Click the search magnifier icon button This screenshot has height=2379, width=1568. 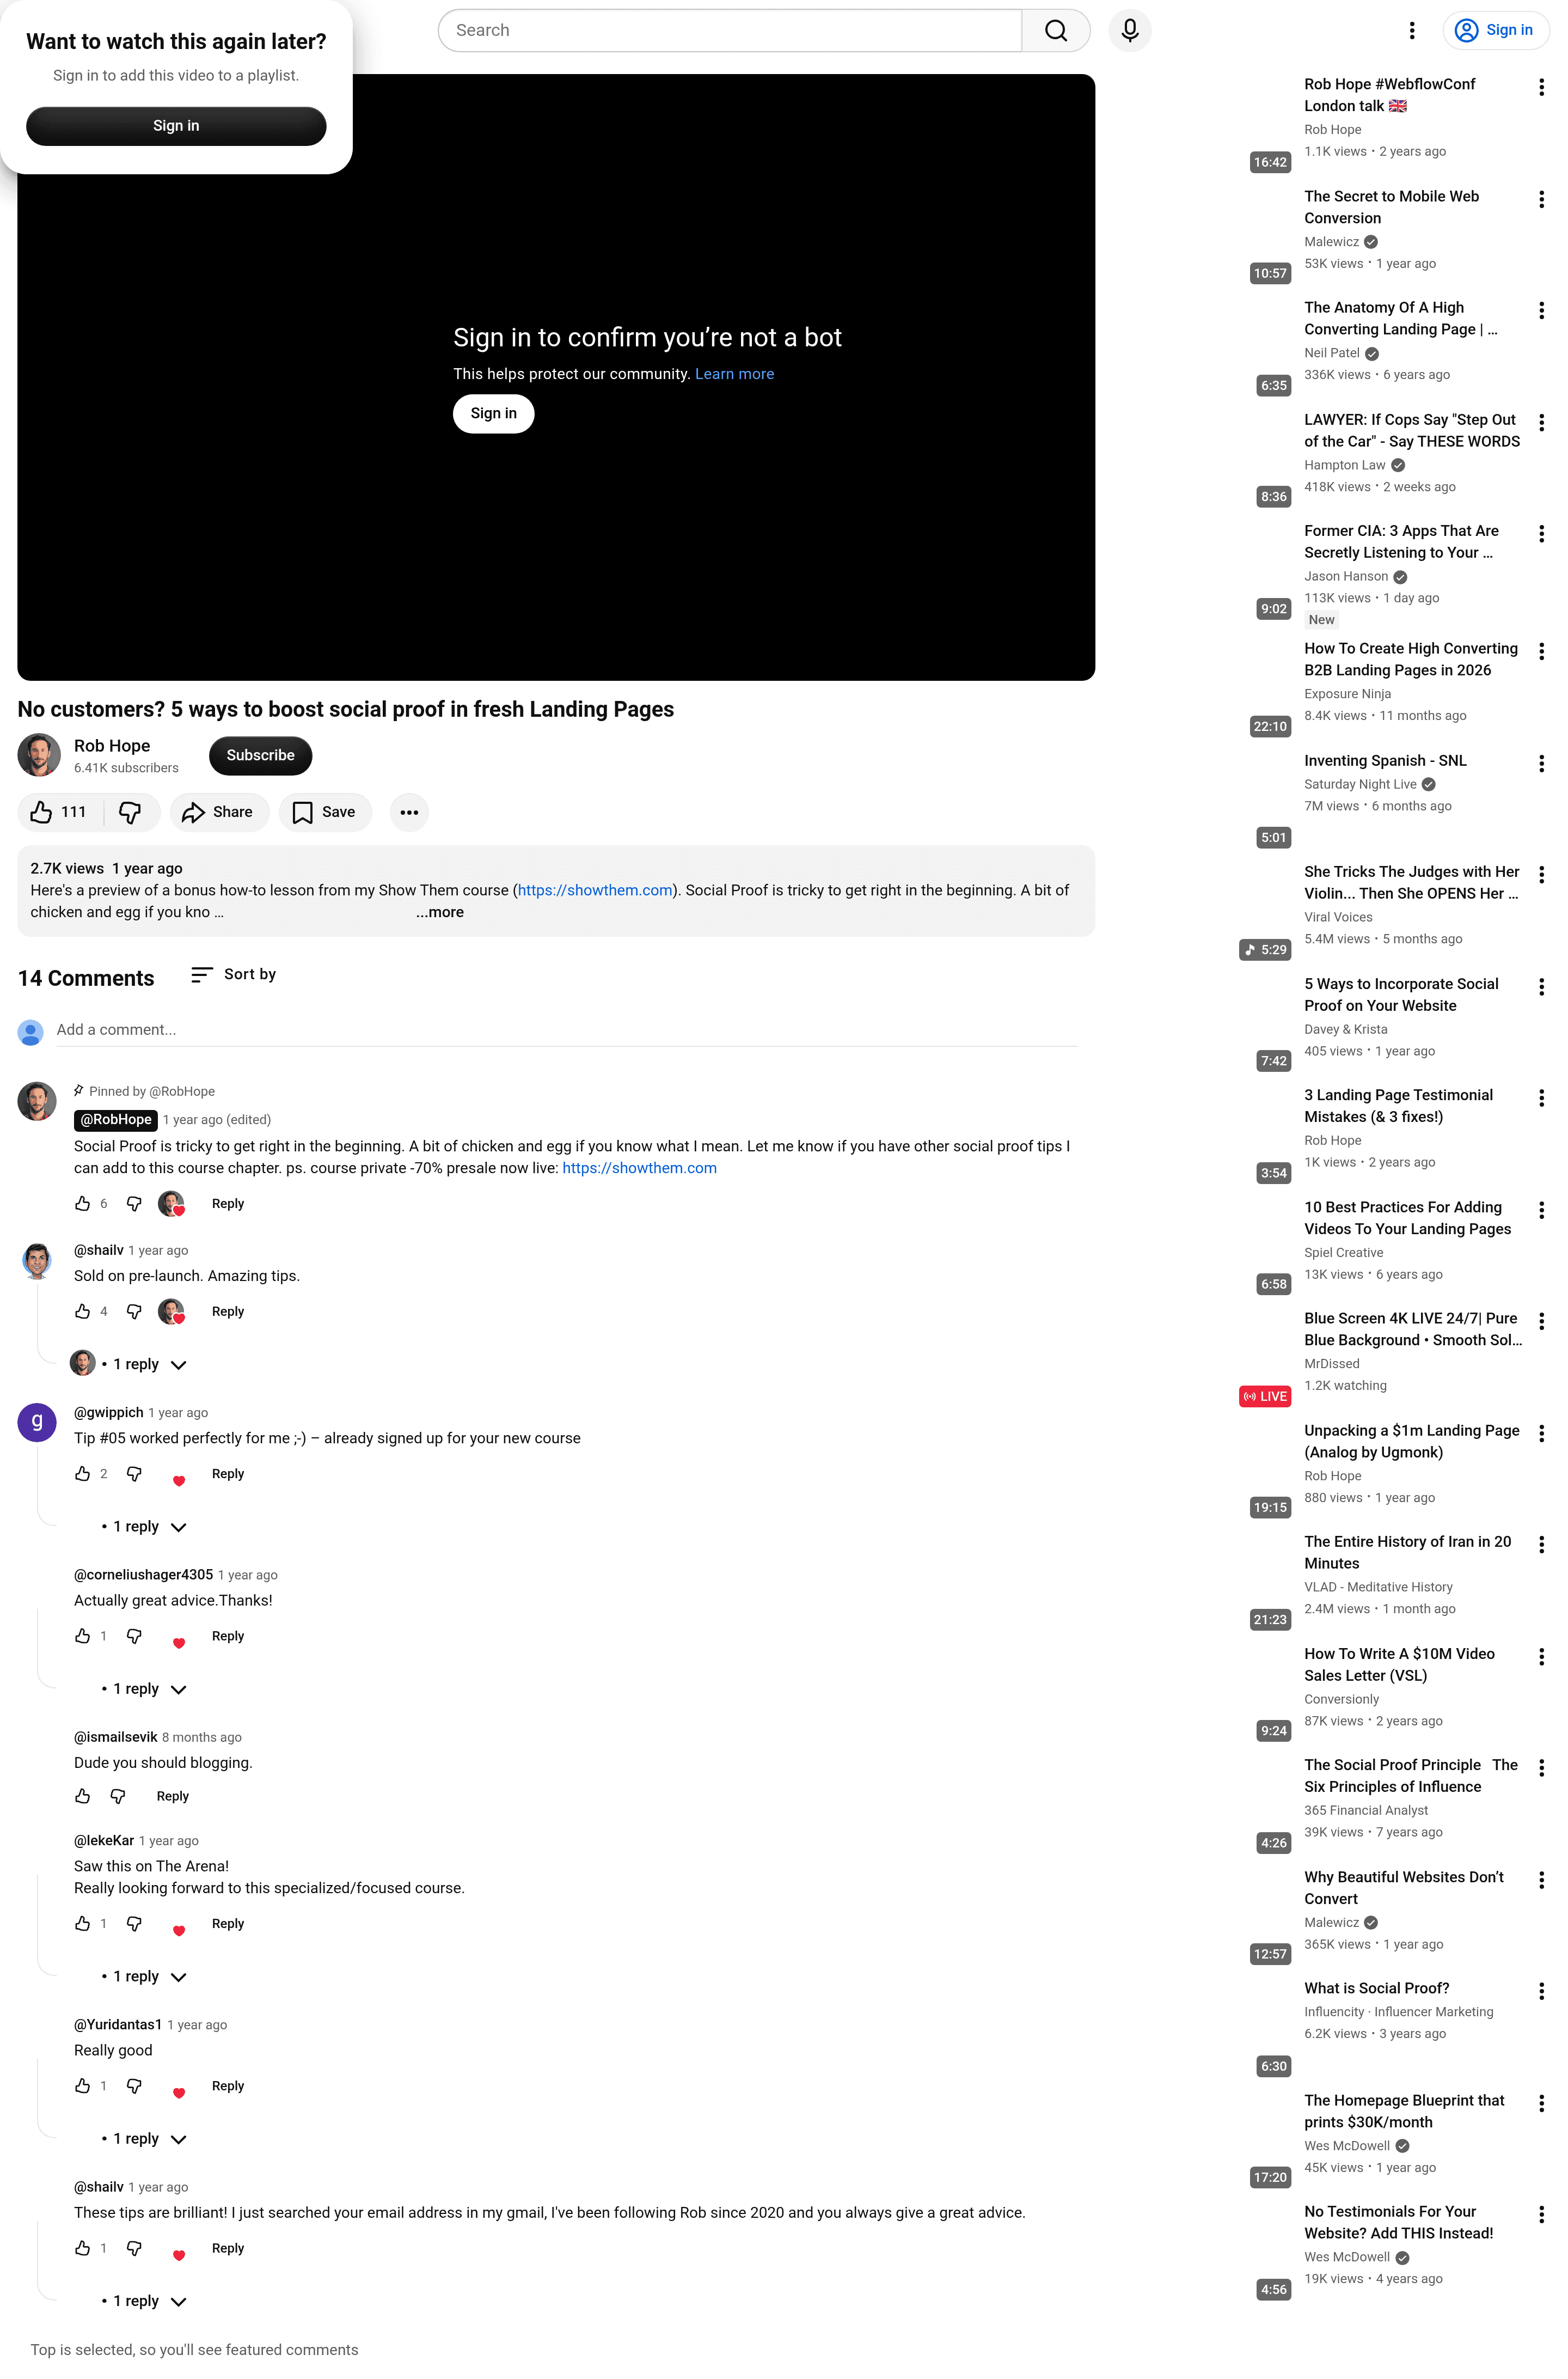coord(1055,31)
